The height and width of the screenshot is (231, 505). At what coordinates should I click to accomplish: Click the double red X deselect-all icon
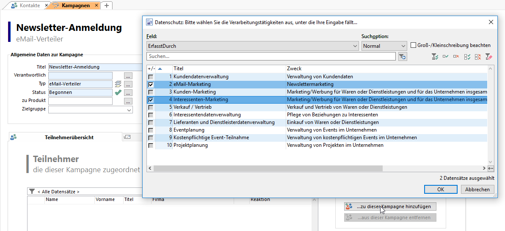click(478, 57)
